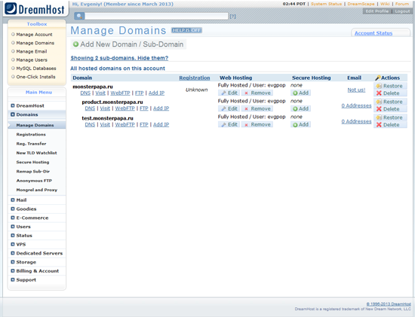This screenshot has width=415, height=317.
Task: Click 'Showing 2 sub-domains. Hide them?' link
Action: click(x=119, y=58)
